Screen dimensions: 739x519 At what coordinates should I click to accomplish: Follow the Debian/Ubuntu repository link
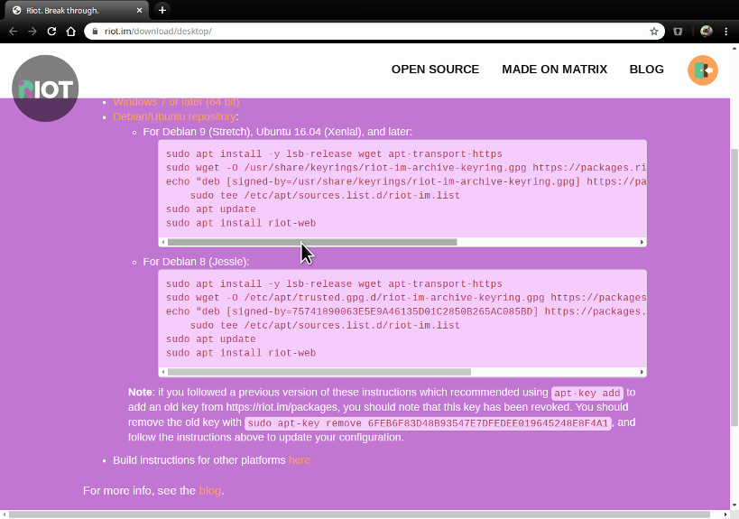click(x=174, y=117)
